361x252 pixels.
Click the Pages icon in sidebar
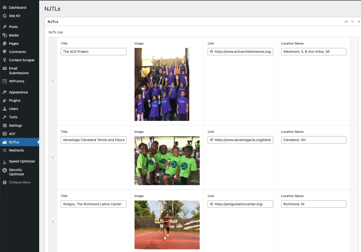(x=5, y=43)
